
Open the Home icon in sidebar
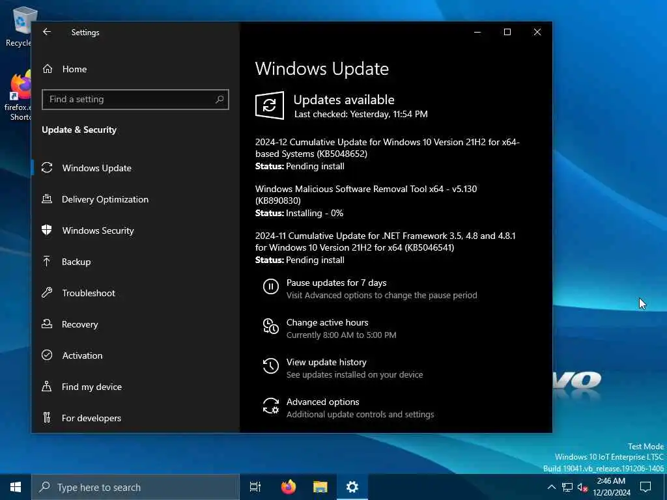[x=47, y=69]
